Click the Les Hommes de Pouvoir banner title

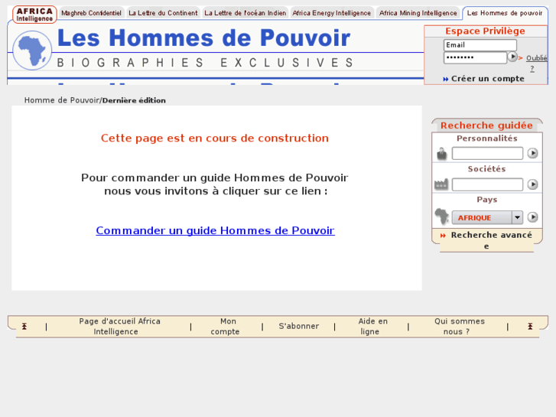click(x=204, y=38)
